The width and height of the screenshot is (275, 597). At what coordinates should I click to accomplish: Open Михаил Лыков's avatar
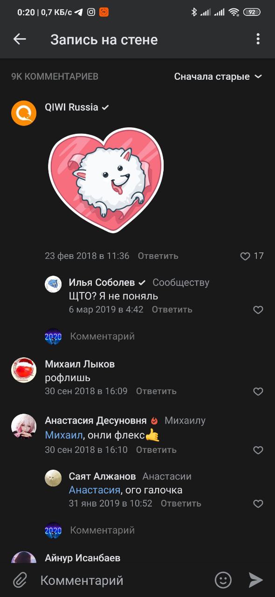(x=24, y=370)
